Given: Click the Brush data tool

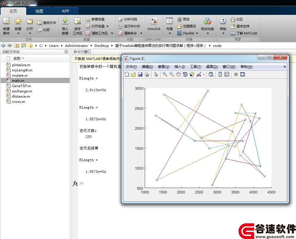Looking at the screenshot, I should pos(199,74).
